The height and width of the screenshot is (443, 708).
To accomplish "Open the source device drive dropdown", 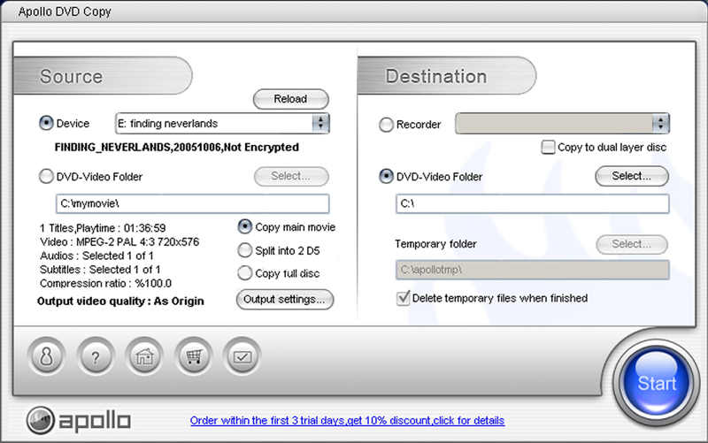I will tap(320, 123).
